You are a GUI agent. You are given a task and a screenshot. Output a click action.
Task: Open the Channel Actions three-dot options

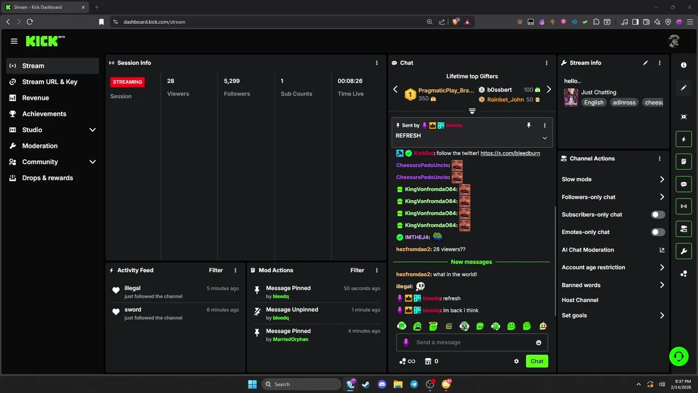[660, 159]
